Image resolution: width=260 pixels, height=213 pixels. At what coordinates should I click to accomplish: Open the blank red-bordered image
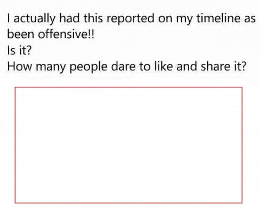[128, 145]
